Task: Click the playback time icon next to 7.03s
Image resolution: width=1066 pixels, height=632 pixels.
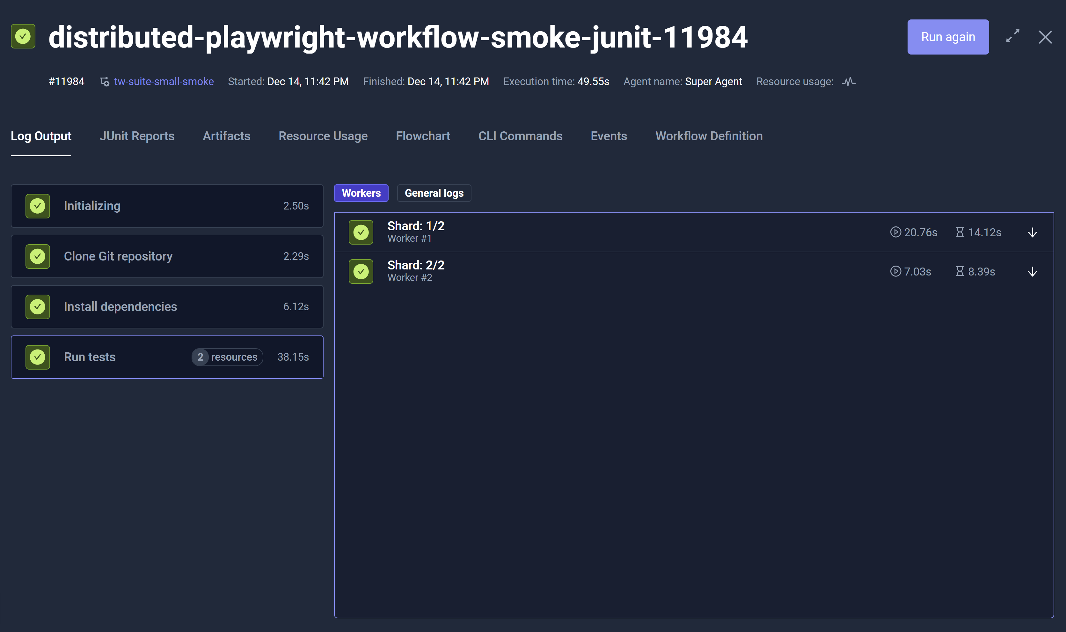Action: (x=895, y=271)
